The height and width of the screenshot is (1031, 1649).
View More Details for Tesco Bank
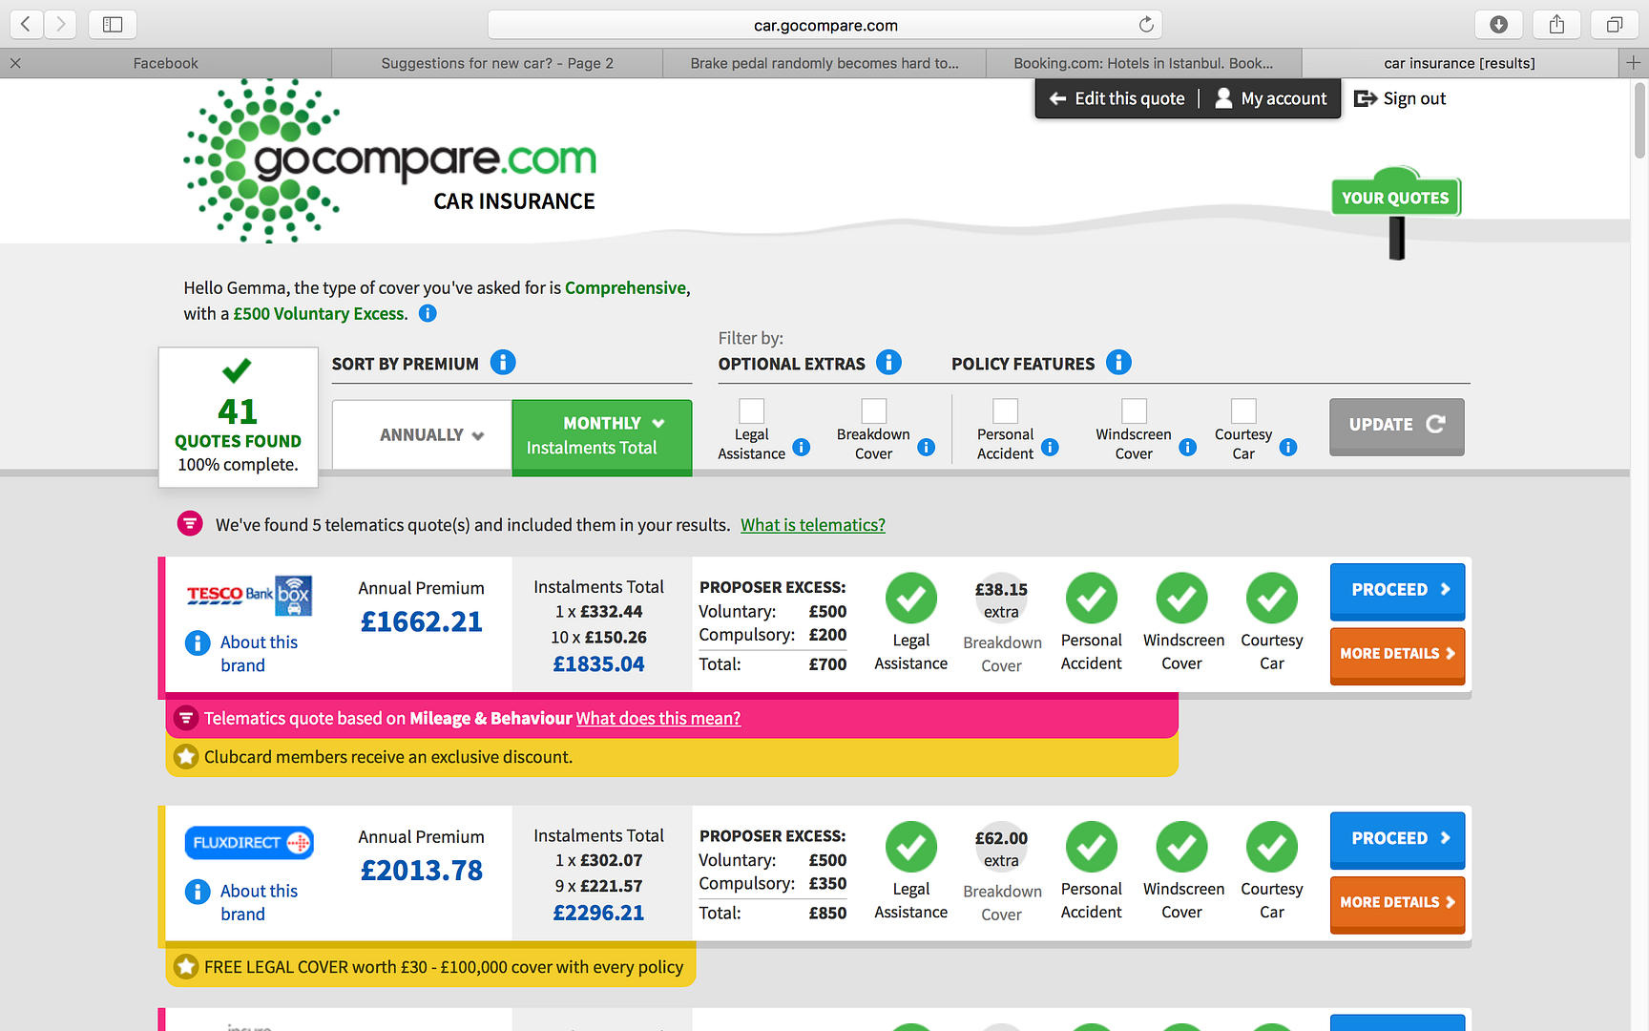coord(1397,655)
